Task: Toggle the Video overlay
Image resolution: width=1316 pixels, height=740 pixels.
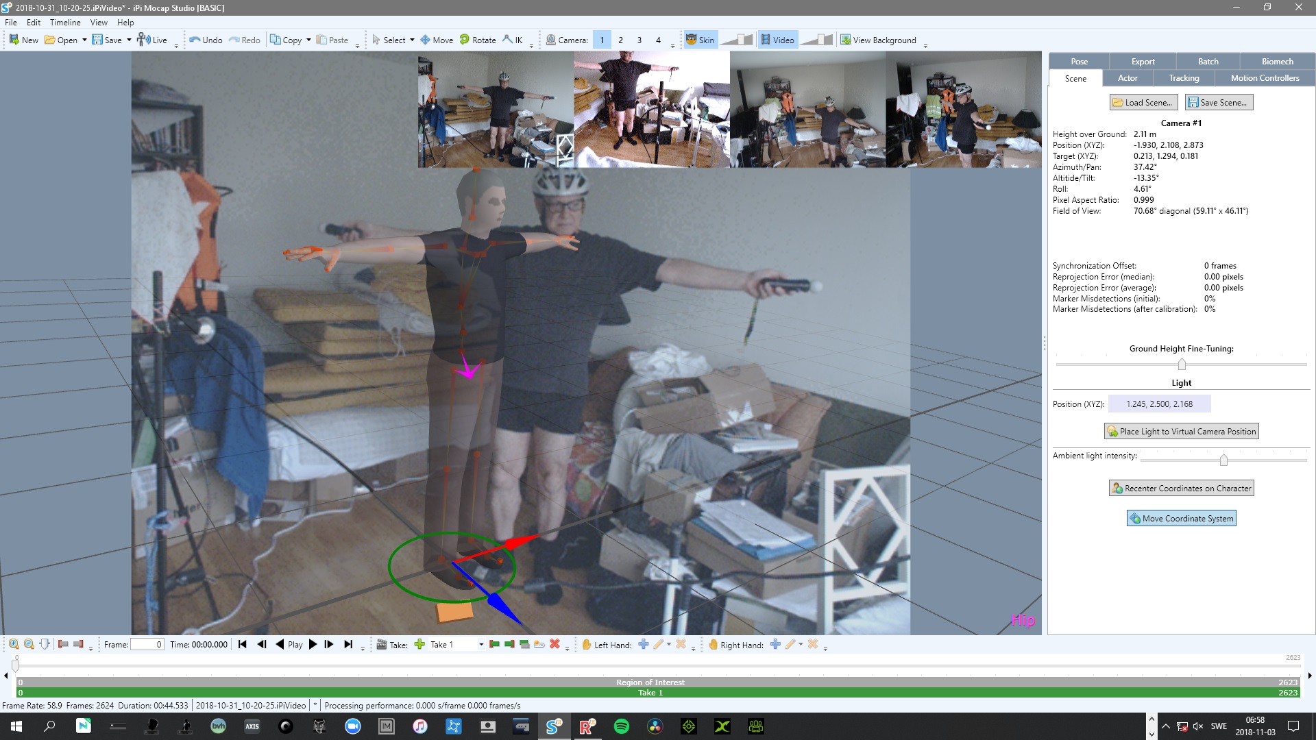Action: point(777,40)
